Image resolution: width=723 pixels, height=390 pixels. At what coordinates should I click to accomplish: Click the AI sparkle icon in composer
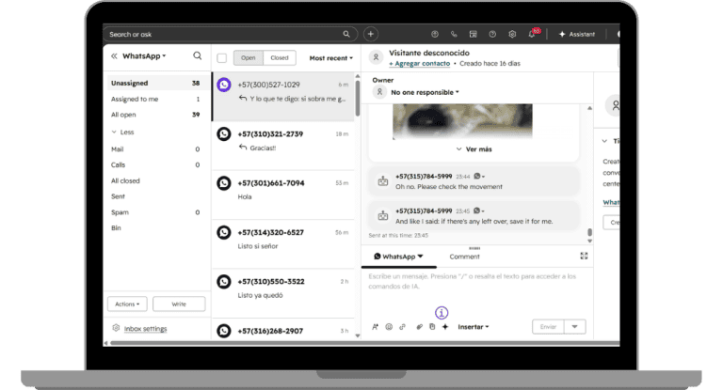pyautogui.click(x=445, y=327)
